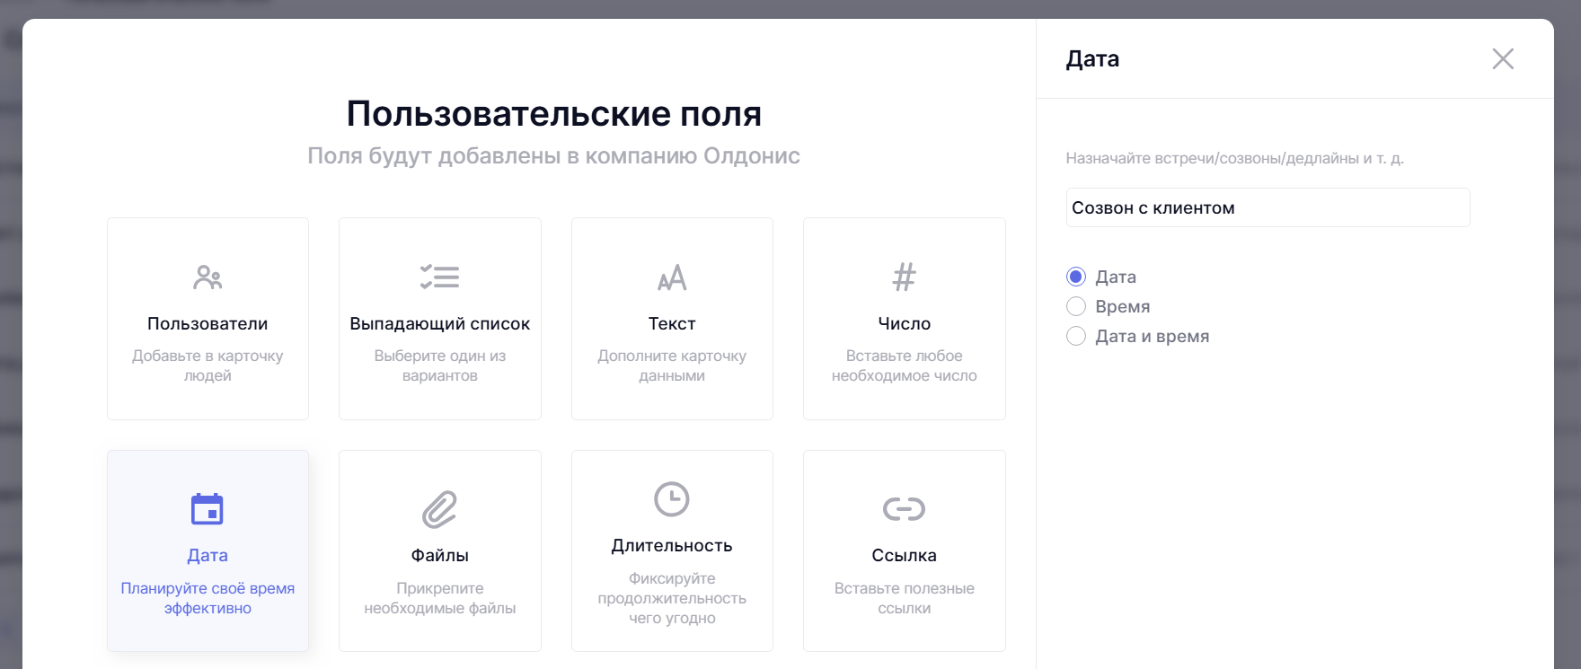The height and width of the screenshot is (669, 1581).
Task: Choose the 'Длительность' field type label
Action: [672, 545]
